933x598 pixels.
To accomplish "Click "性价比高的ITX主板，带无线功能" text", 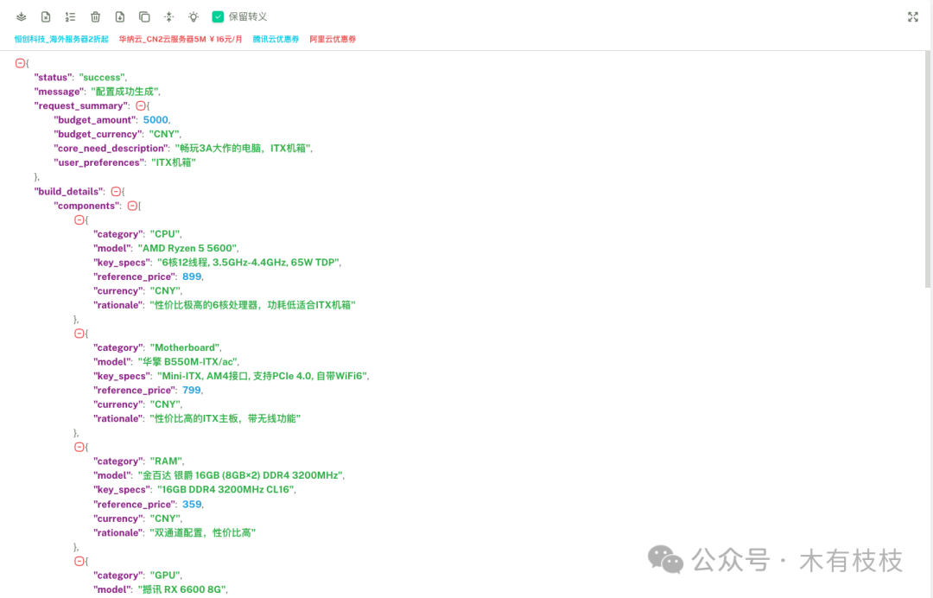I will click(225, 419).
